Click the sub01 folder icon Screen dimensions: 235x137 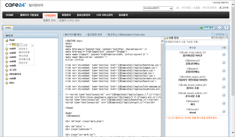click(x=7, y=49)
